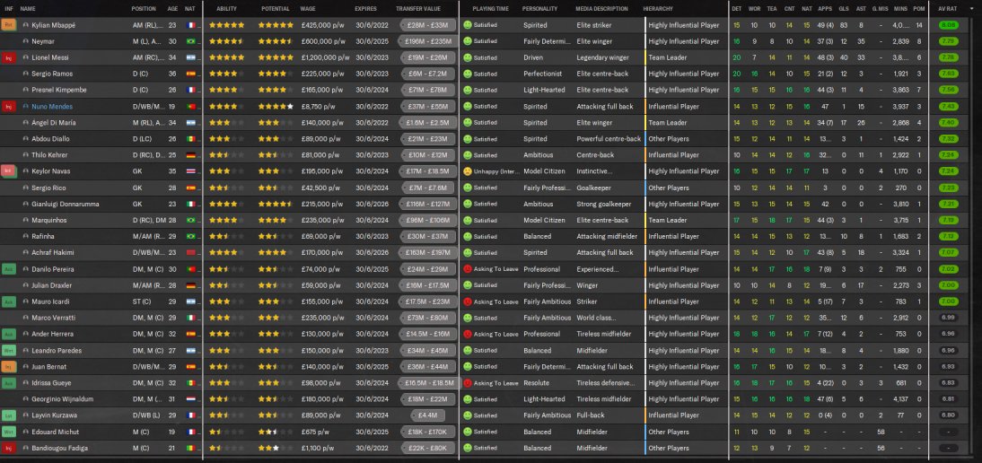Click the EXPIRES column header
The height and width of the screenshot is (463, 982).
[x=365, y=9]
